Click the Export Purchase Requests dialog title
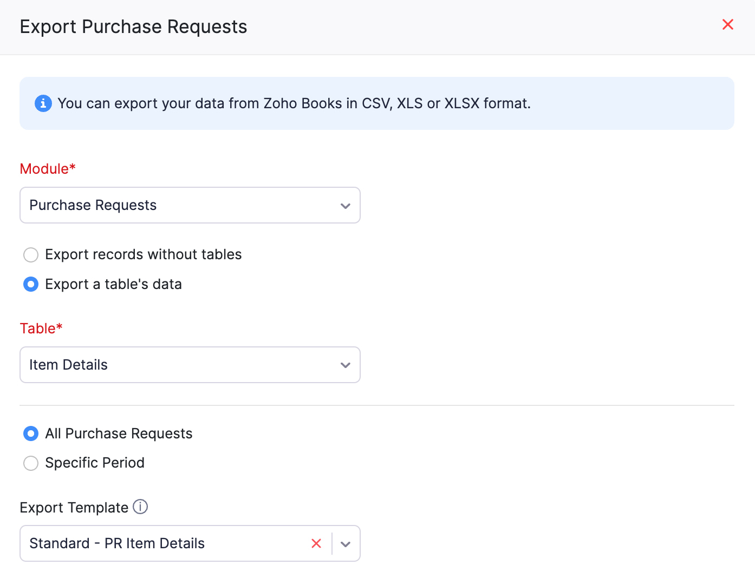The image size is (755, 578). (x=133, y=27)
